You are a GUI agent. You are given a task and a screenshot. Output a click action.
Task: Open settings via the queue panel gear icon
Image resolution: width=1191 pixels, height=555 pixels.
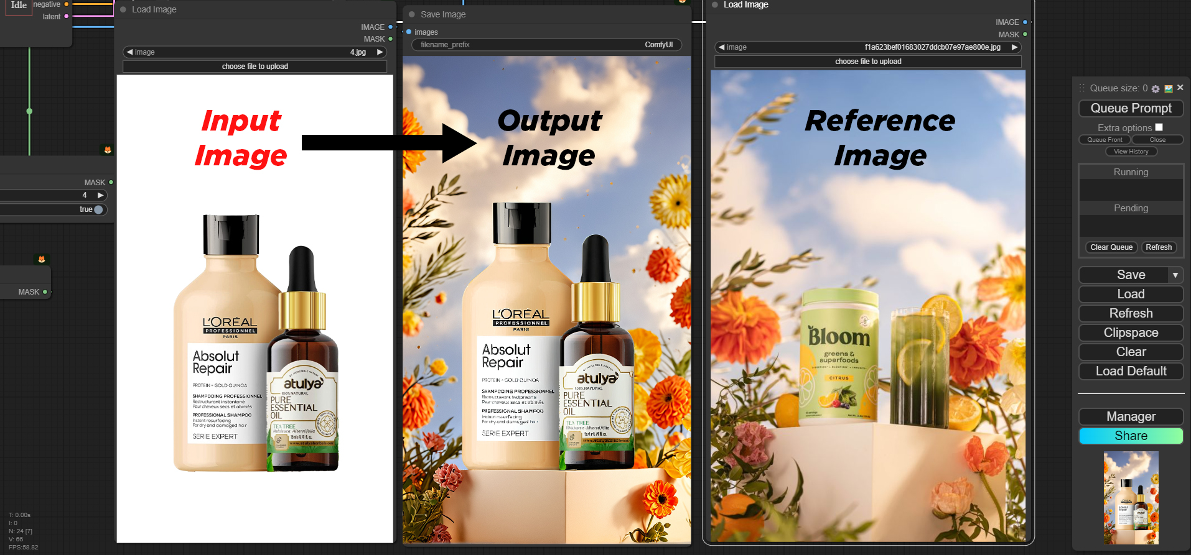[x=1156, y=89]
